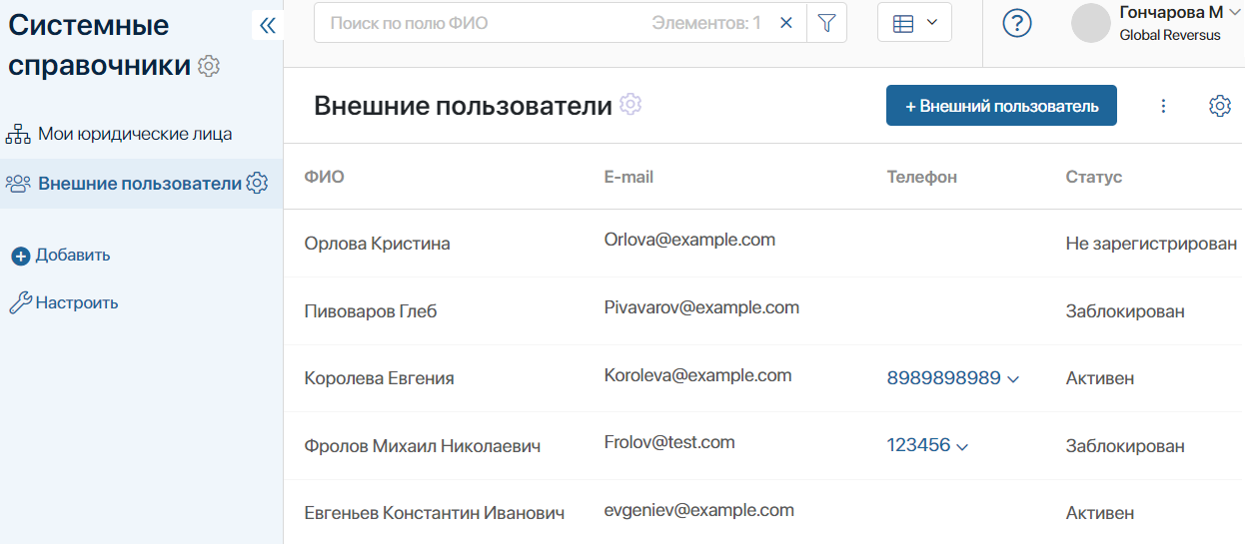
Task: Click the Не зарегистрирован status cell
Action: click(x=1151, y=244)
